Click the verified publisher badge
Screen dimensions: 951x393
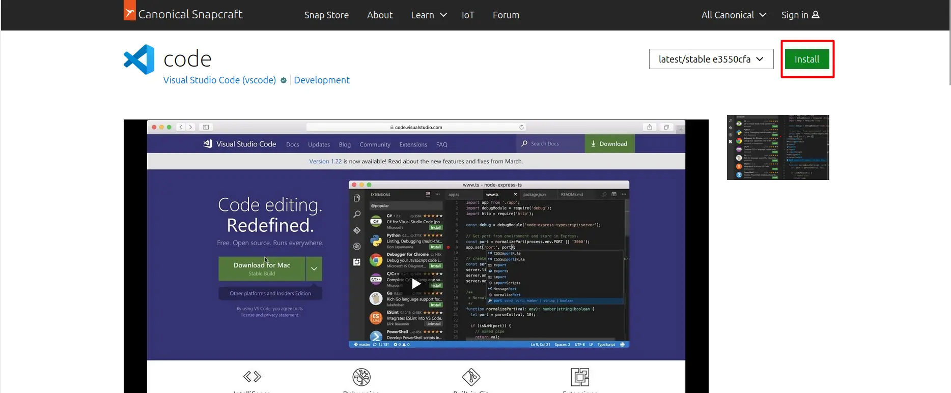[284, 80]
